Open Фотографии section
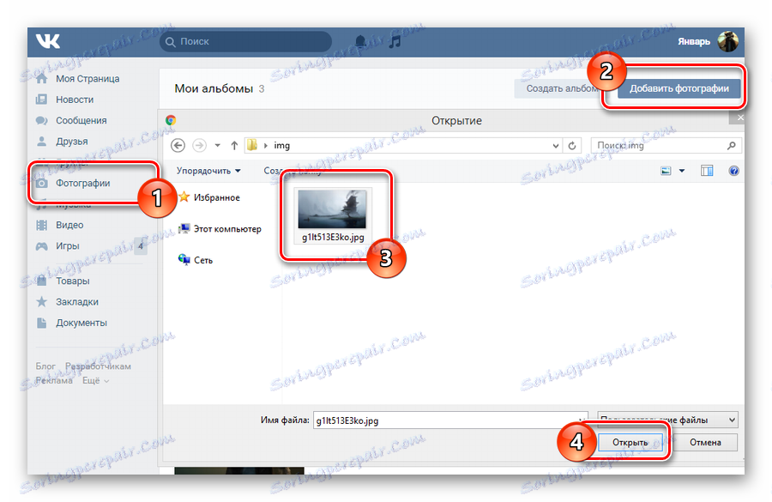This screenshot has width=772, height=502. click(83, 184)
